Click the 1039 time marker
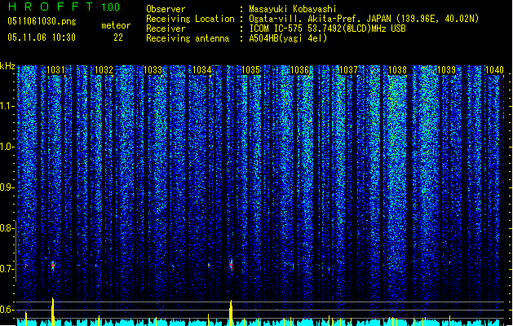 tap(447, 70)
